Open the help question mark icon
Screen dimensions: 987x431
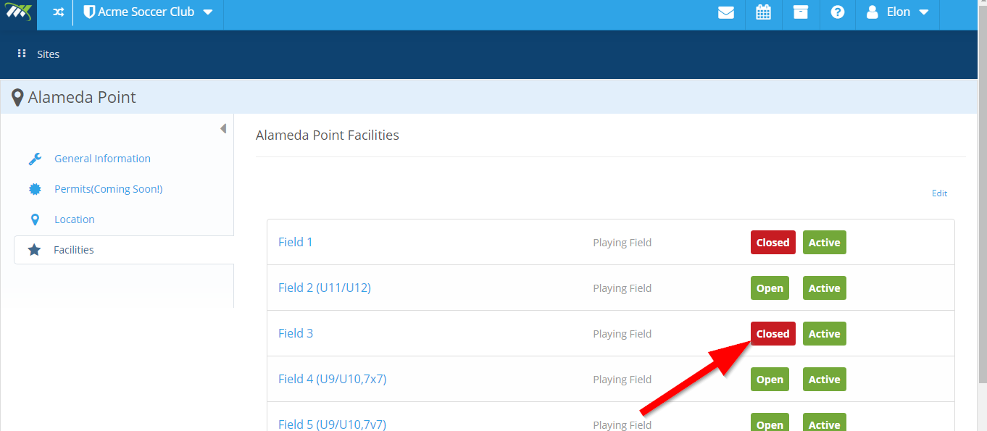pos(838,12)
